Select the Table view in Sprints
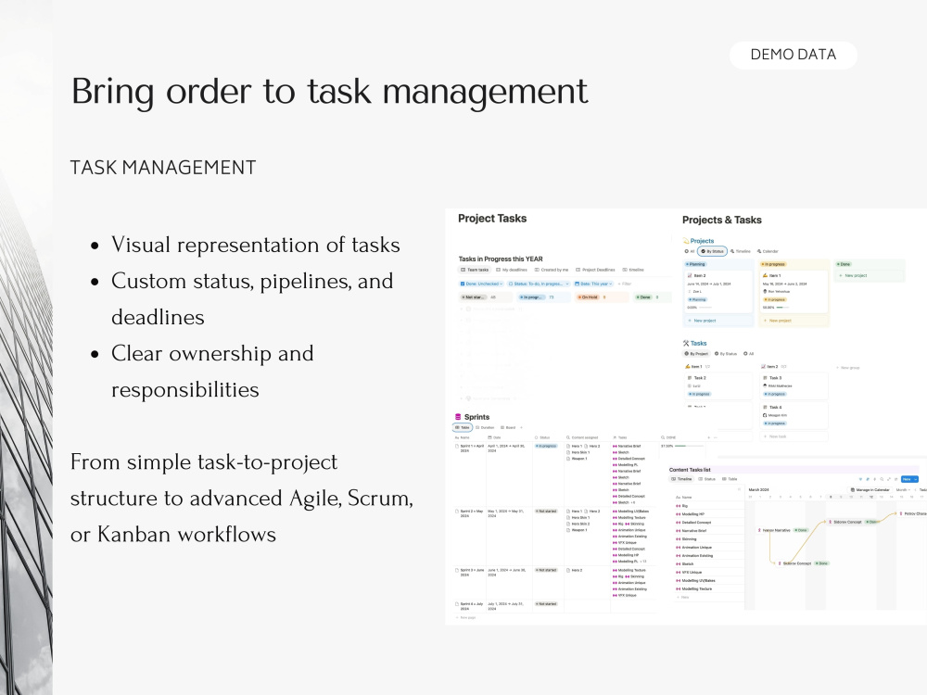Image resolution: width=927 pixels, height=695 pixels. coord(463,427)
